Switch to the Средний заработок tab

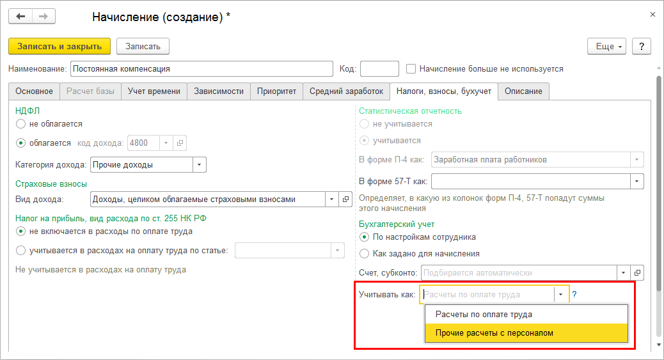346,91
